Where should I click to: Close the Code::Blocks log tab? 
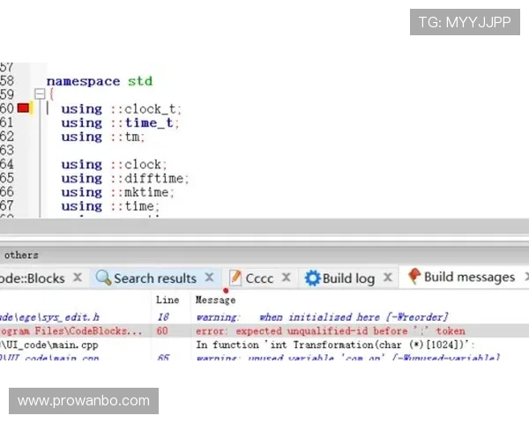coord(78,278)
